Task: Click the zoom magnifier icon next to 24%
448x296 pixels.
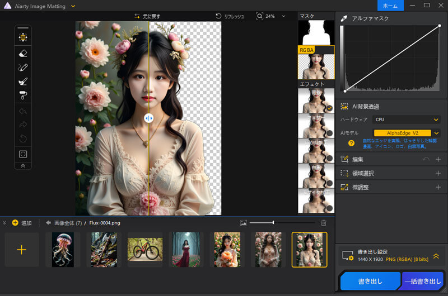Action: 259,16
